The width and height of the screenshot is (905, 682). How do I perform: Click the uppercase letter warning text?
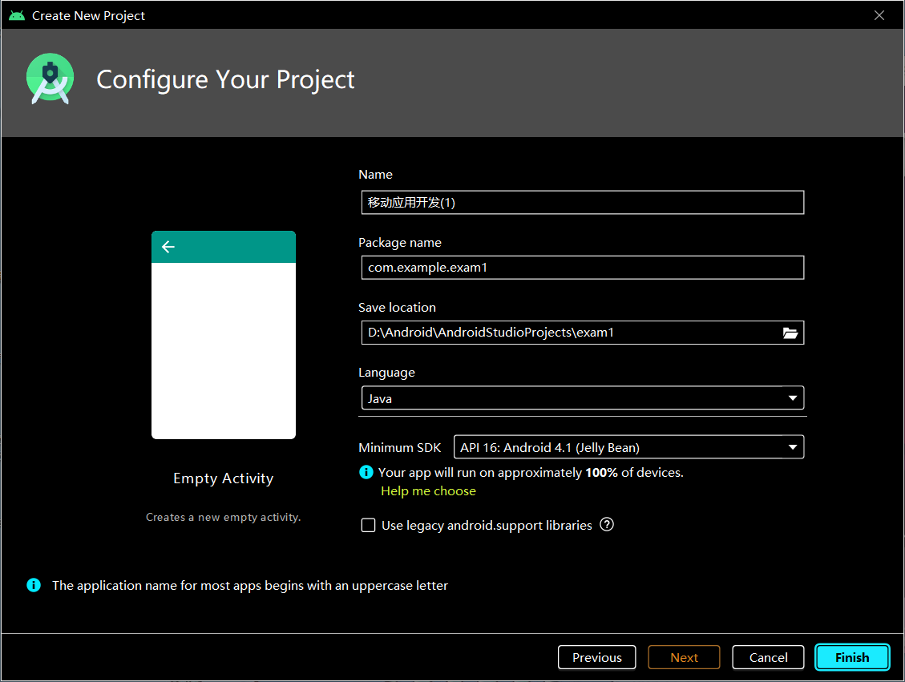pos(250,586)
